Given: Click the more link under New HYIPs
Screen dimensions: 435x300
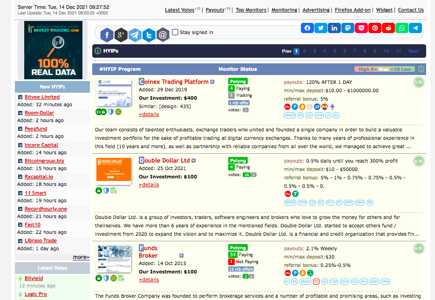Looking at the screenshot, I should tap(82, 257).
